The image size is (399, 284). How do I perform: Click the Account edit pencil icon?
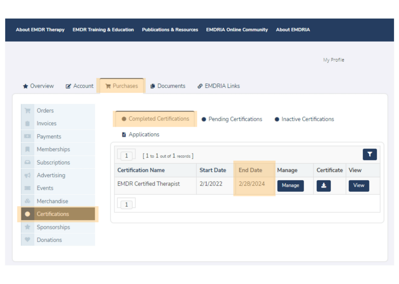[x=68, y=86]
